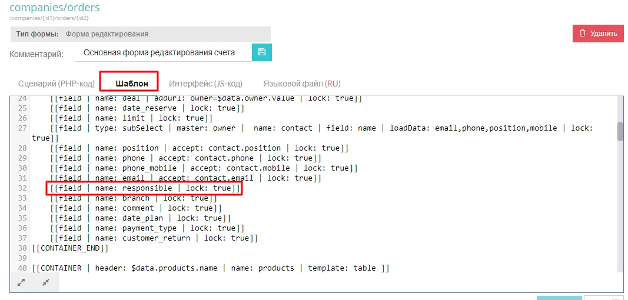The width and height of the screenshot is (628, 300).
Task: Click the floppy disk save comment icon
Action: 262,52
